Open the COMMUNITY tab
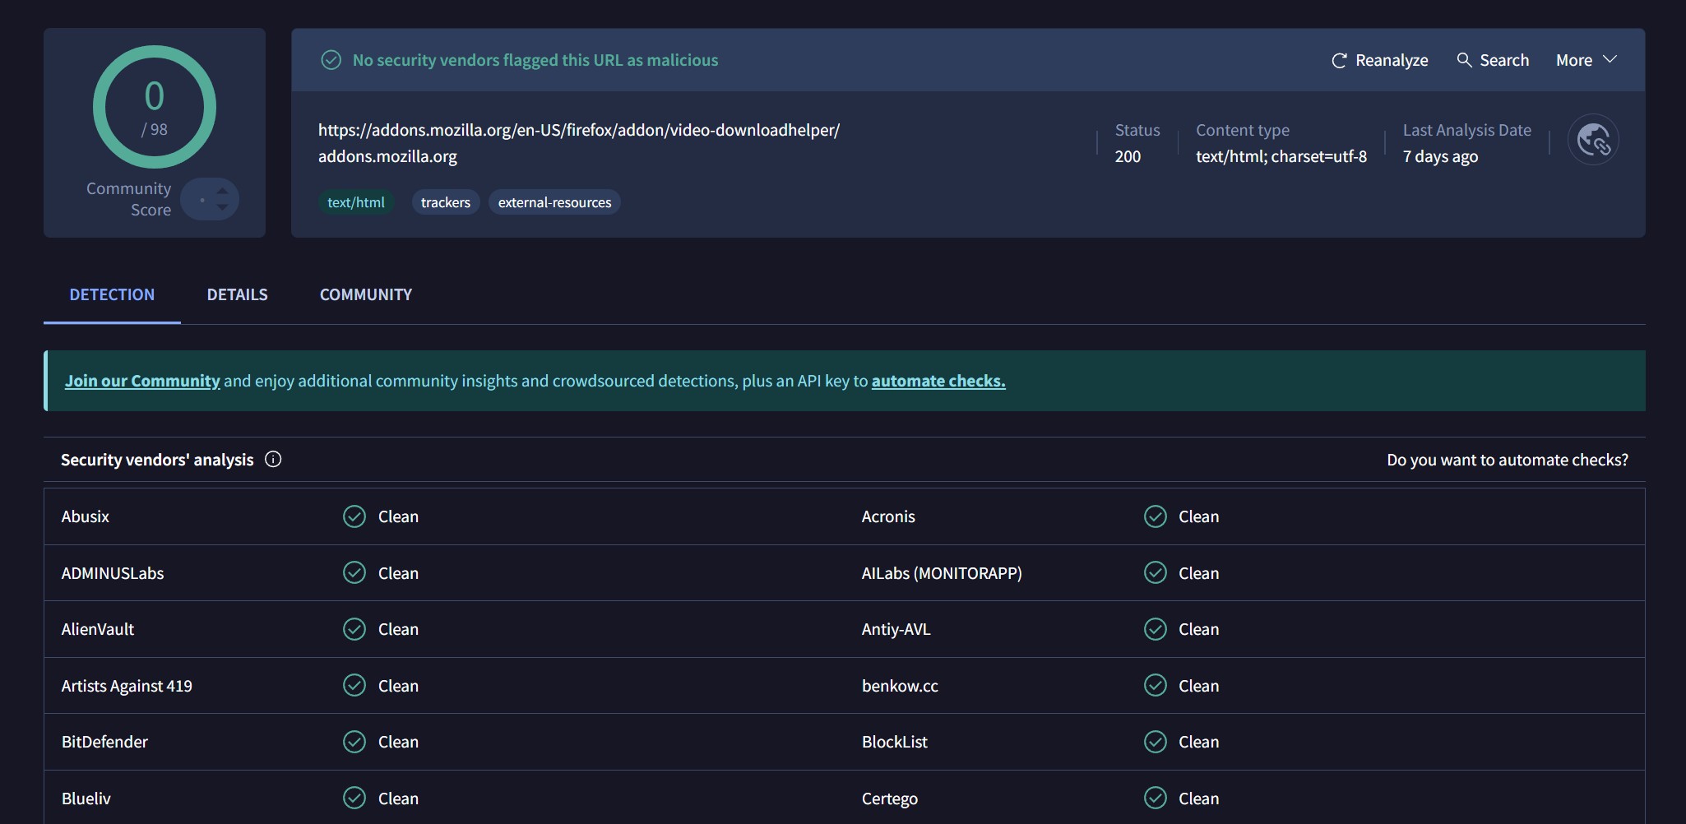This screenshot has height=824, width=1686. click(365, 294)
